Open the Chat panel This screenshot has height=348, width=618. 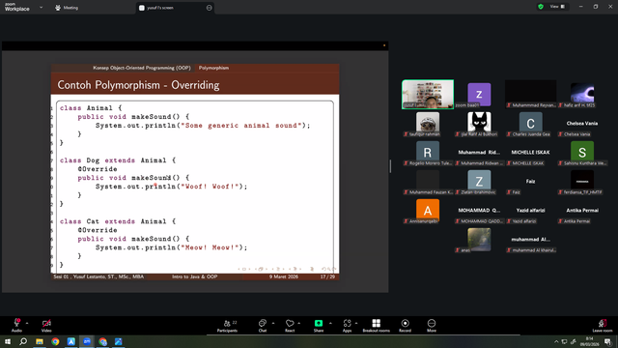coord(263,326)
